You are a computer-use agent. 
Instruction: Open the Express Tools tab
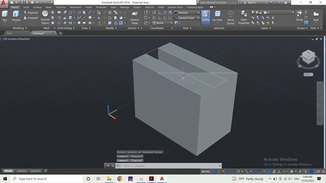point(175,7)
